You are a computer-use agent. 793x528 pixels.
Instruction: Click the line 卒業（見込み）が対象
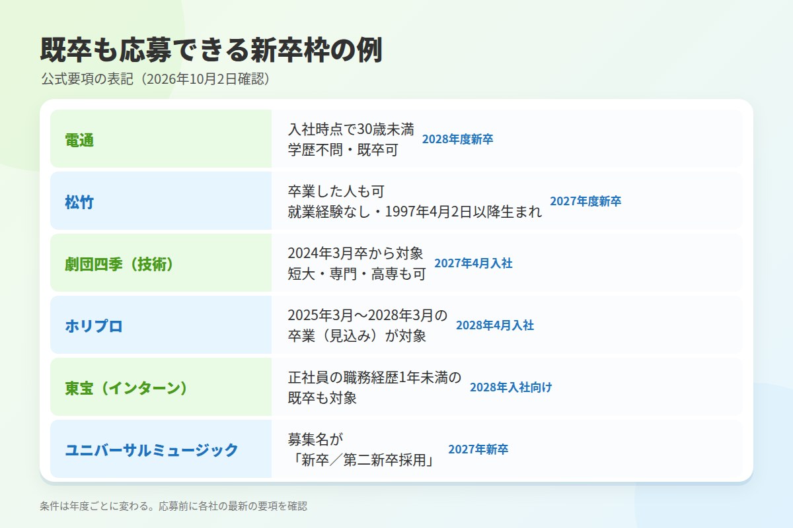(x=357, y=336)
